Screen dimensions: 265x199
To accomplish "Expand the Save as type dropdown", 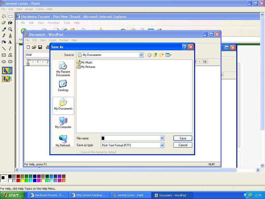I will point(162,145).
